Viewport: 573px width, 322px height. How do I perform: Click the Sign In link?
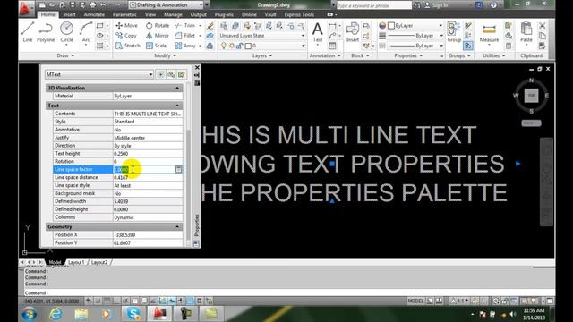[440, 5]
